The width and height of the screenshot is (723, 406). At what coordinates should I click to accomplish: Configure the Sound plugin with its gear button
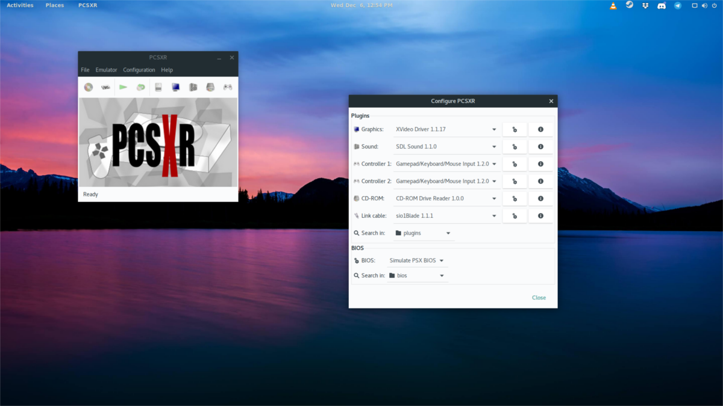click(x=515, y=147)
